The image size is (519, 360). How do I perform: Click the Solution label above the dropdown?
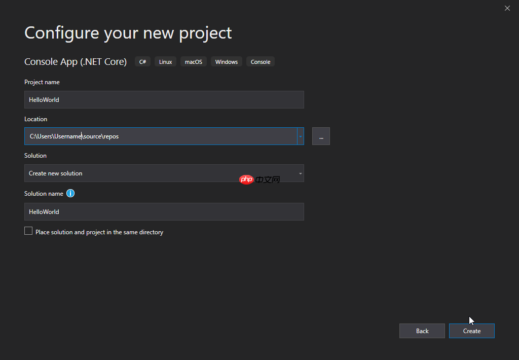[35, 156]
